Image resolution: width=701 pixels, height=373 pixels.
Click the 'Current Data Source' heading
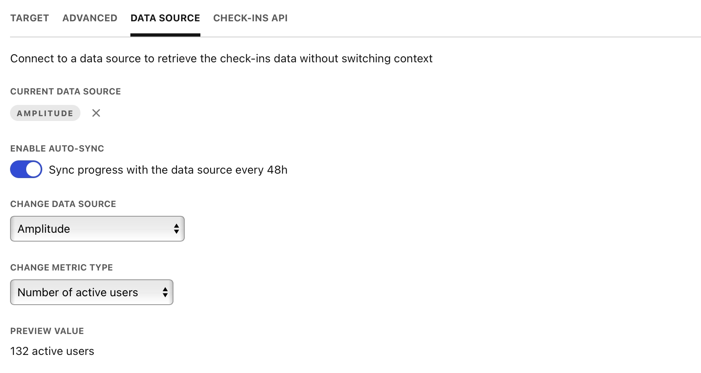click(x=66, y=92)
